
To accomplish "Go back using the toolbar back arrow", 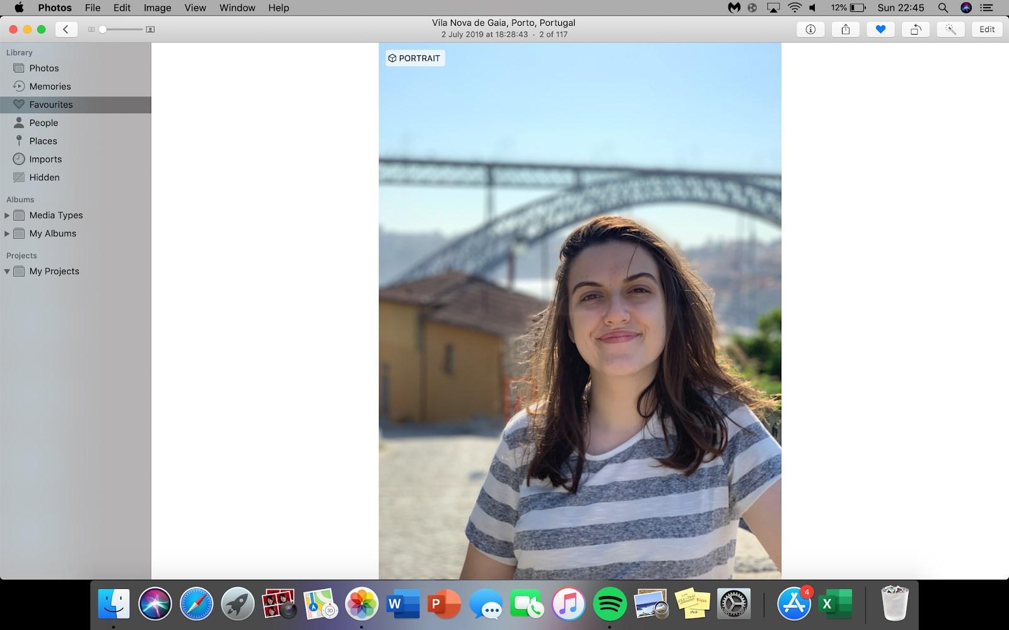I will pos(66,30).
